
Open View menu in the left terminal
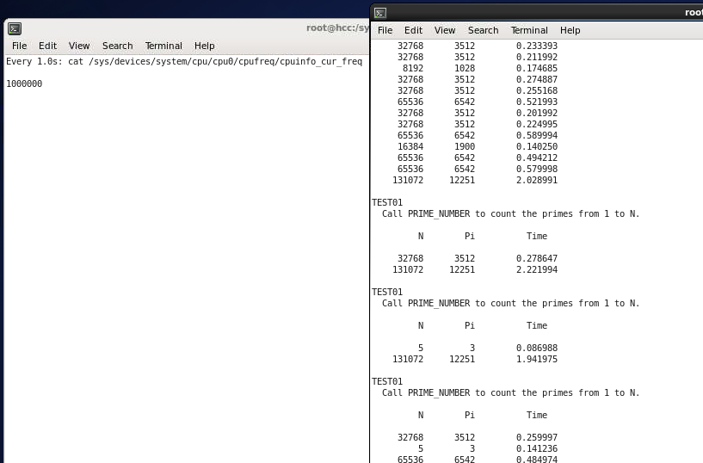click(79, 46)
